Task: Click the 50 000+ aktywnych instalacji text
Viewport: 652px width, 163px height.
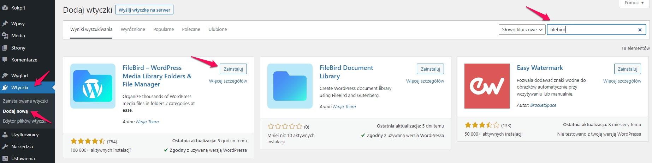Action: pos(493,134)
